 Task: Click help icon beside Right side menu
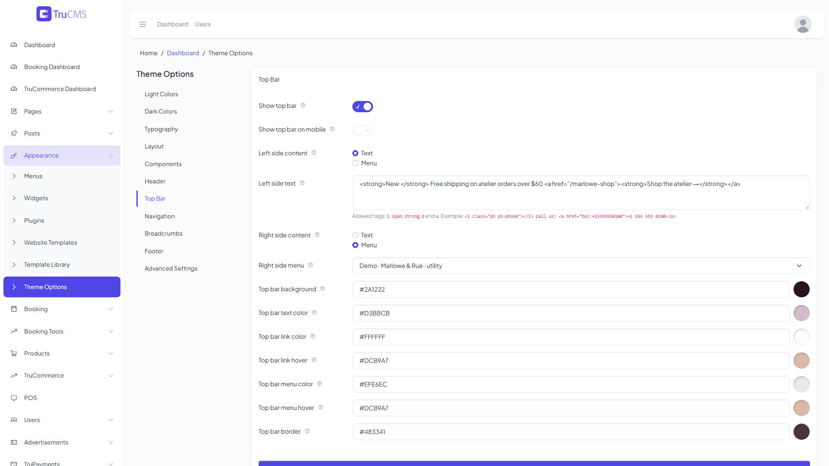310,265
